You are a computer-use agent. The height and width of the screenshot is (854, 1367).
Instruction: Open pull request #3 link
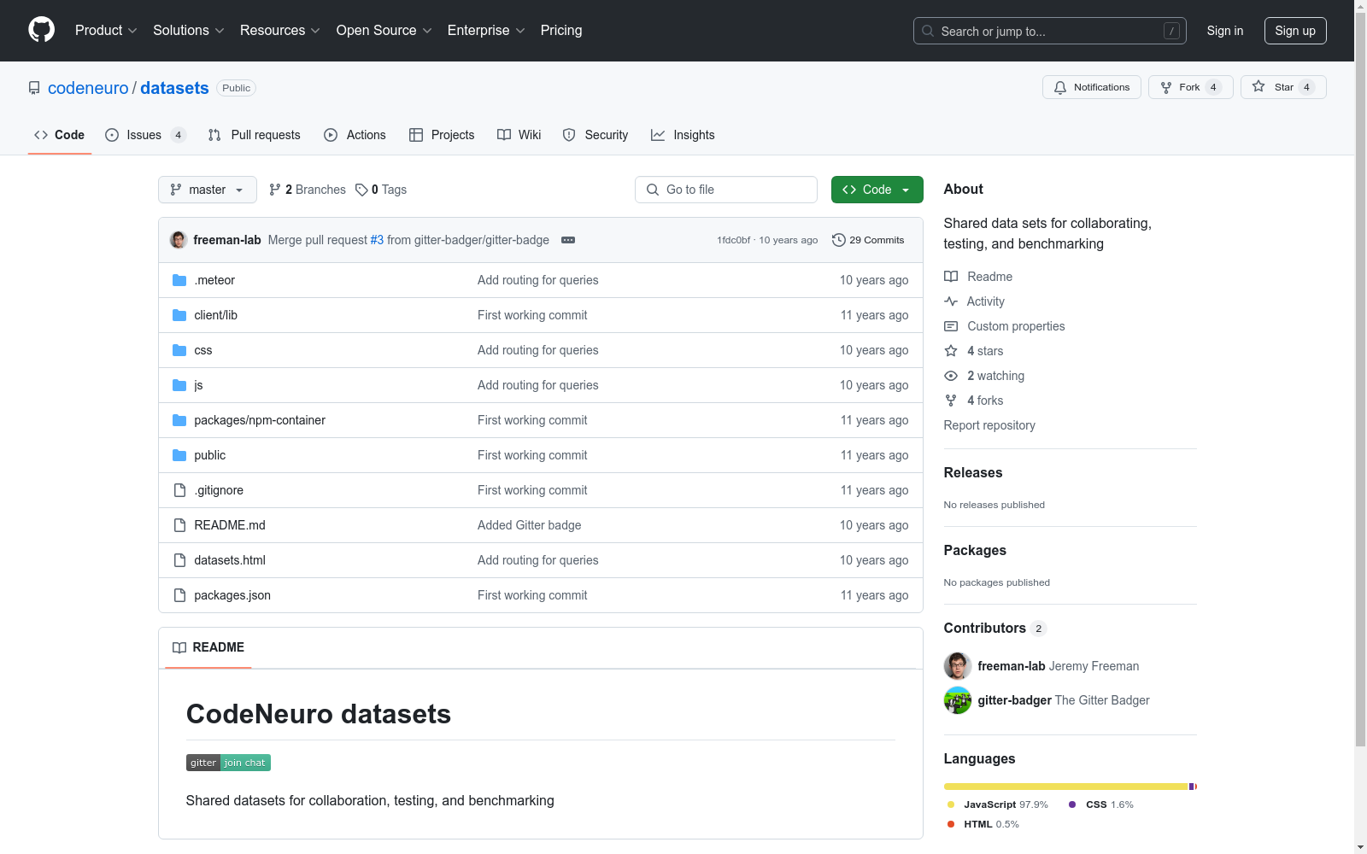[x=377, y=240]
